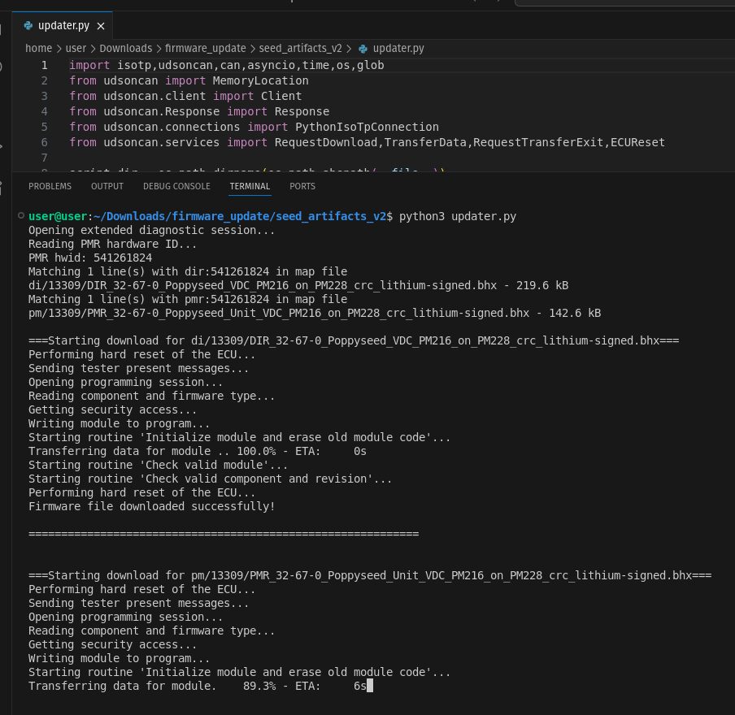The image size is (735, 715).
Task: Select line number 1 in the gutter
Action: pos(45,65)
